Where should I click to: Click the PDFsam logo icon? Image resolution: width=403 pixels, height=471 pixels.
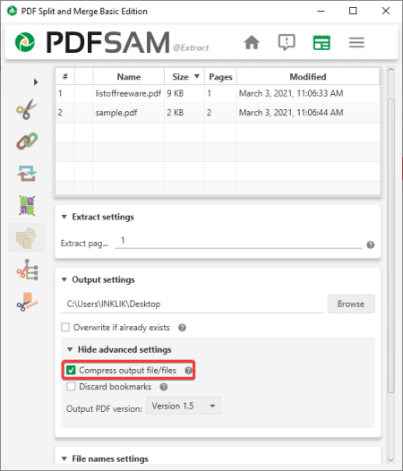[25, 42]
